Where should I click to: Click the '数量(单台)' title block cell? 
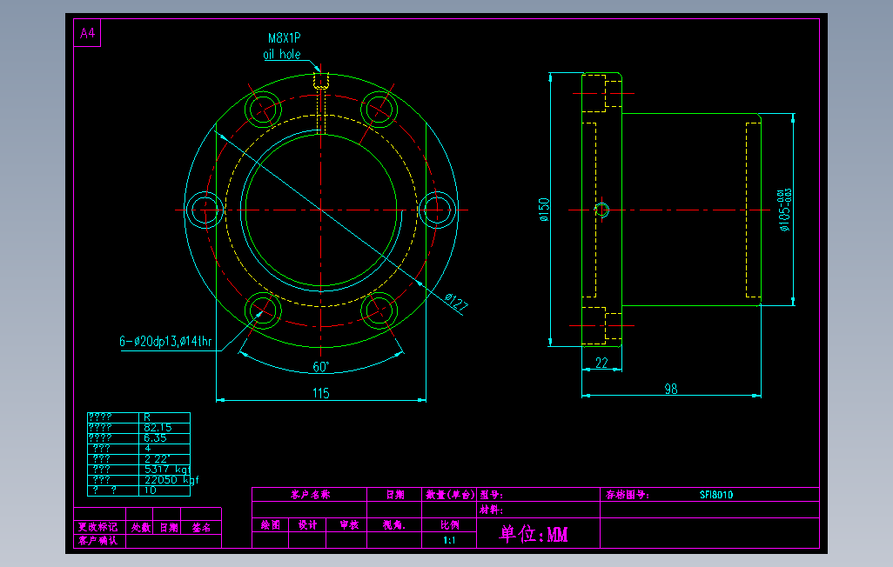tap(450, 495)
